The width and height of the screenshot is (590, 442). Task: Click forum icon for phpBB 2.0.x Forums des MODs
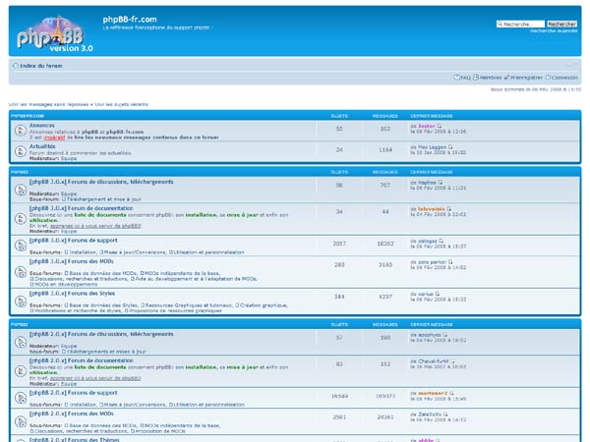coord(21,421)
